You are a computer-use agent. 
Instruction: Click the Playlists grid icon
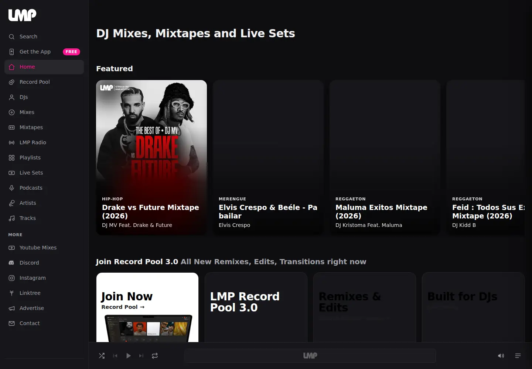(x=12, y=158)
